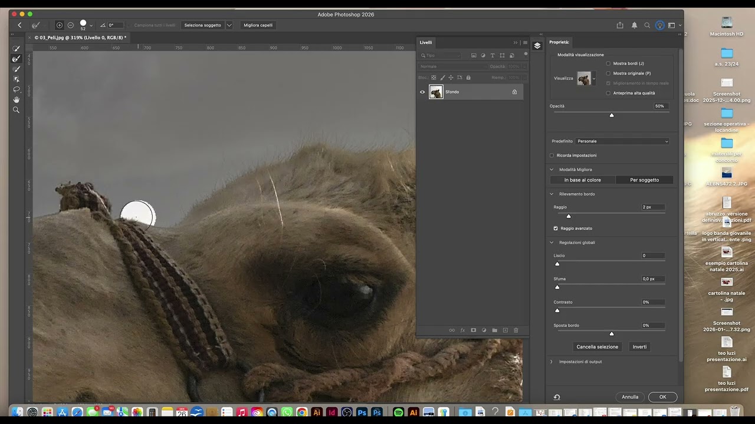Confirm with the OK button

pyautogui.click(x=662, y=397)
